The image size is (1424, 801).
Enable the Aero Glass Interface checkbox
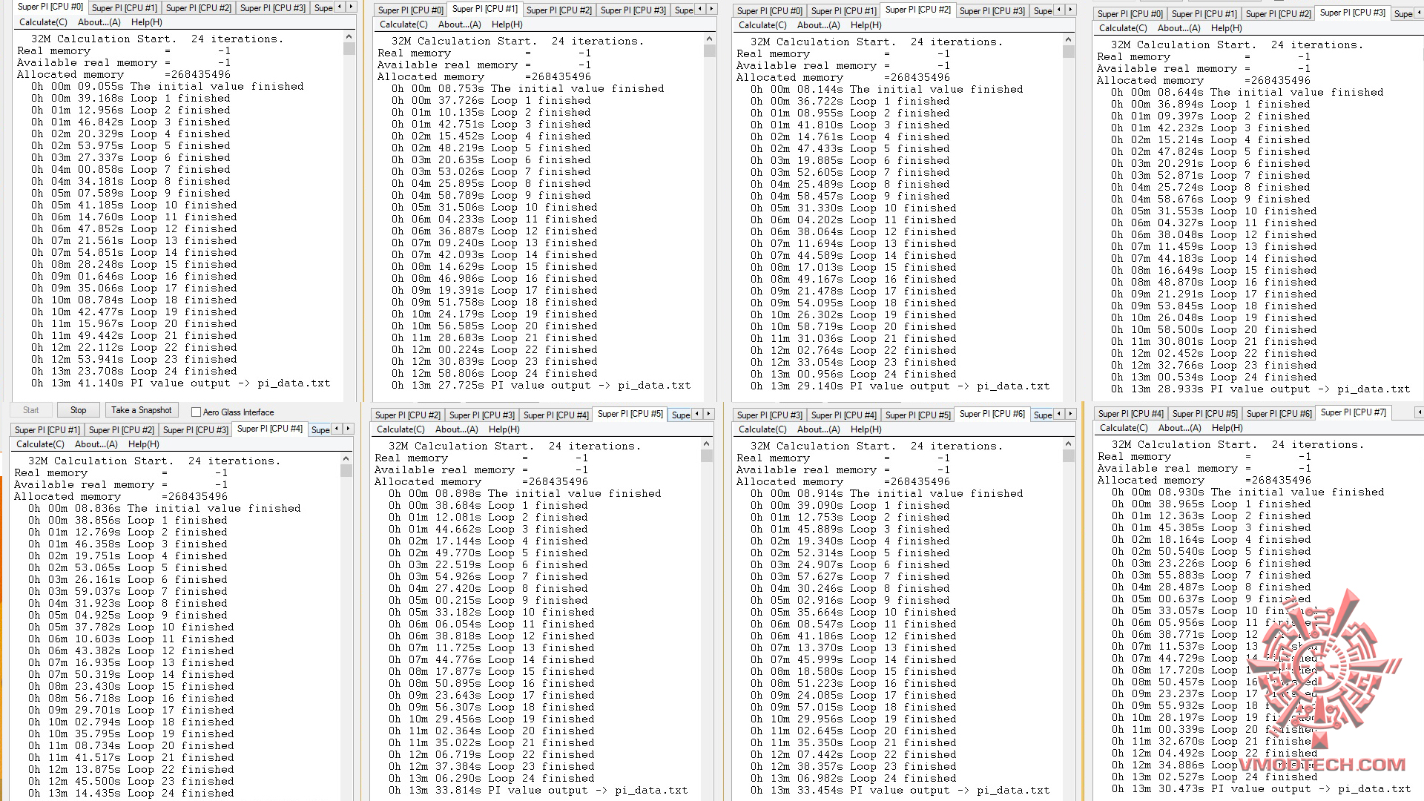[x=197, y=412]
